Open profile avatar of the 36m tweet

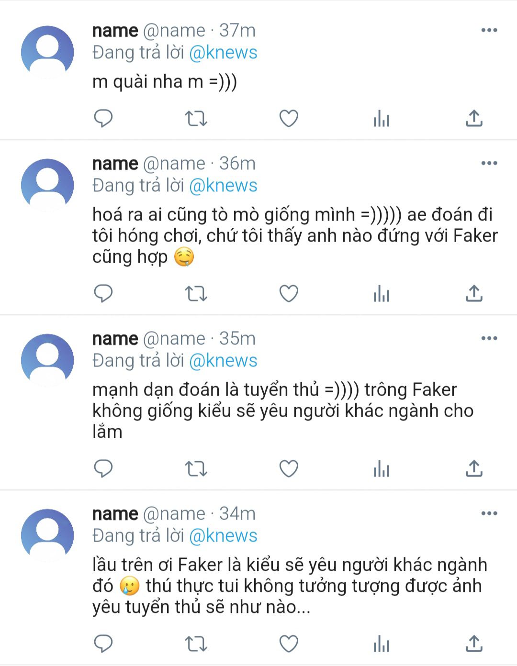tap(47, 185)
